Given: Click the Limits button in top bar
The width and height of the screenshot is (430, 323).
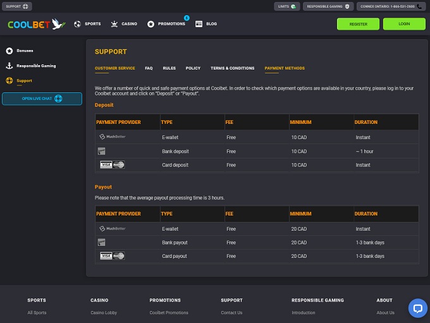Looking at the screenshot, I should tap(285, 6).
